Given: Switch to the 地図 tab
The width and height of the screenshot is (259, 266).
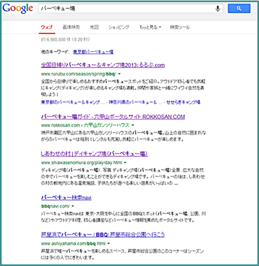Looking at the screenshot, I should click(94, 27).
